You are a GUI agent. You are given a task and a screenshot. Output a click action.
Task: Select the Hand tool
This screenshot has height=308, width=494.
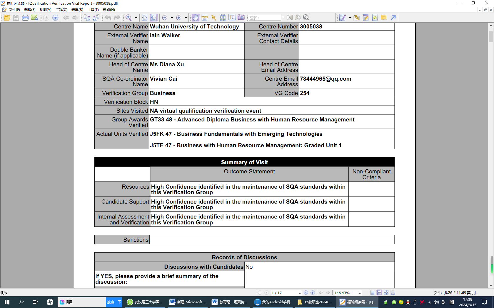[196, 18]
